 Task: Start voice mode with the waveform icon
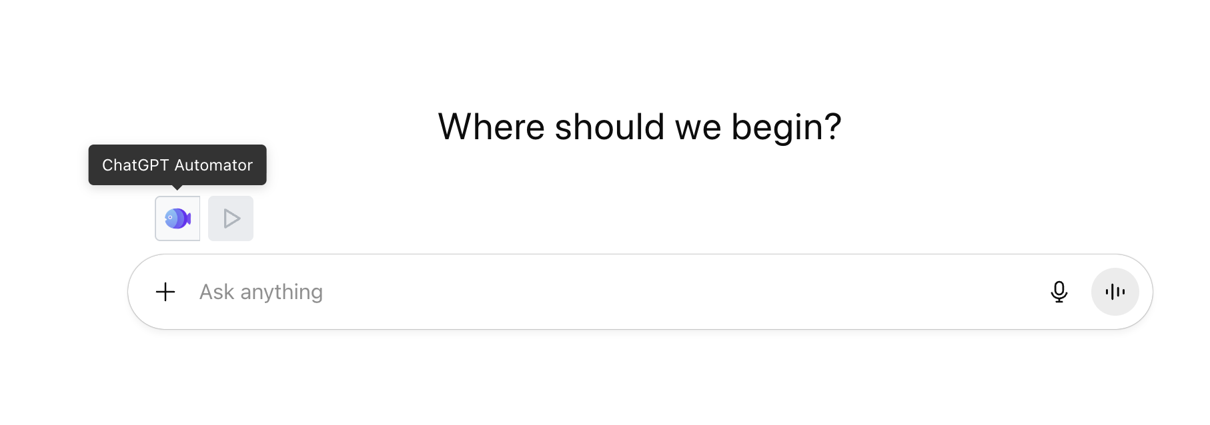[x=1114, y=291]
